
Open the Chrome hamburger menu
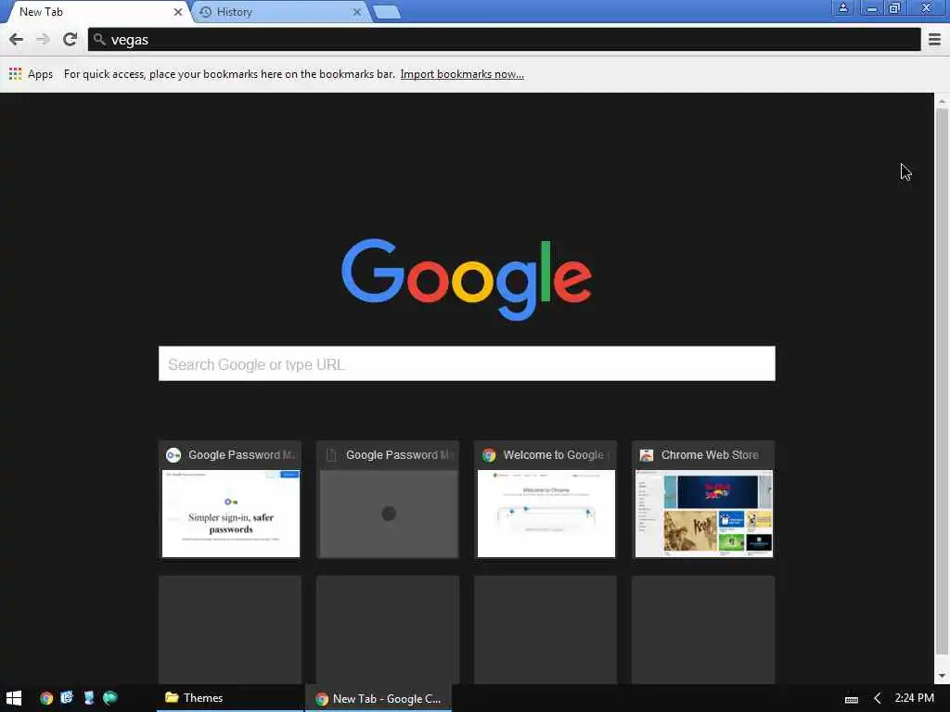tap(935, 40)
